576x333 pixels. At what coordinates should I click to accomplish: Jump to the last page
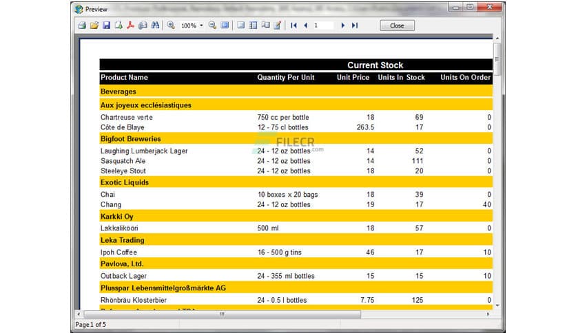(355, 25)
